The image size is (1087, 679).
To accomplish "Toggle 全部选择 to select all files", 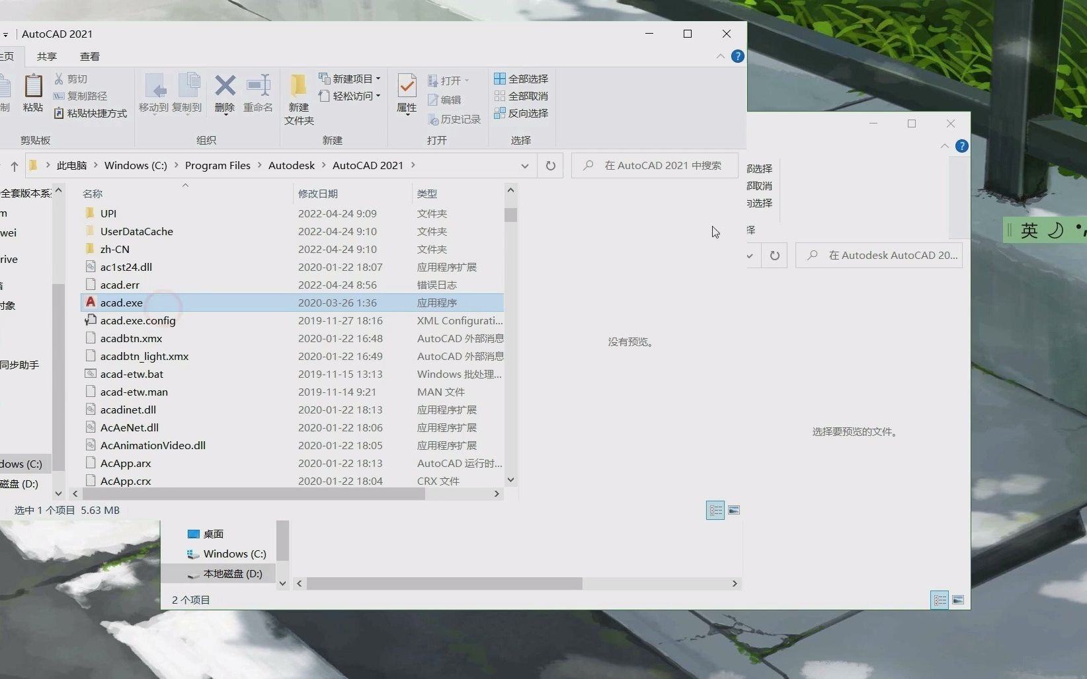I will click(522, 78).
